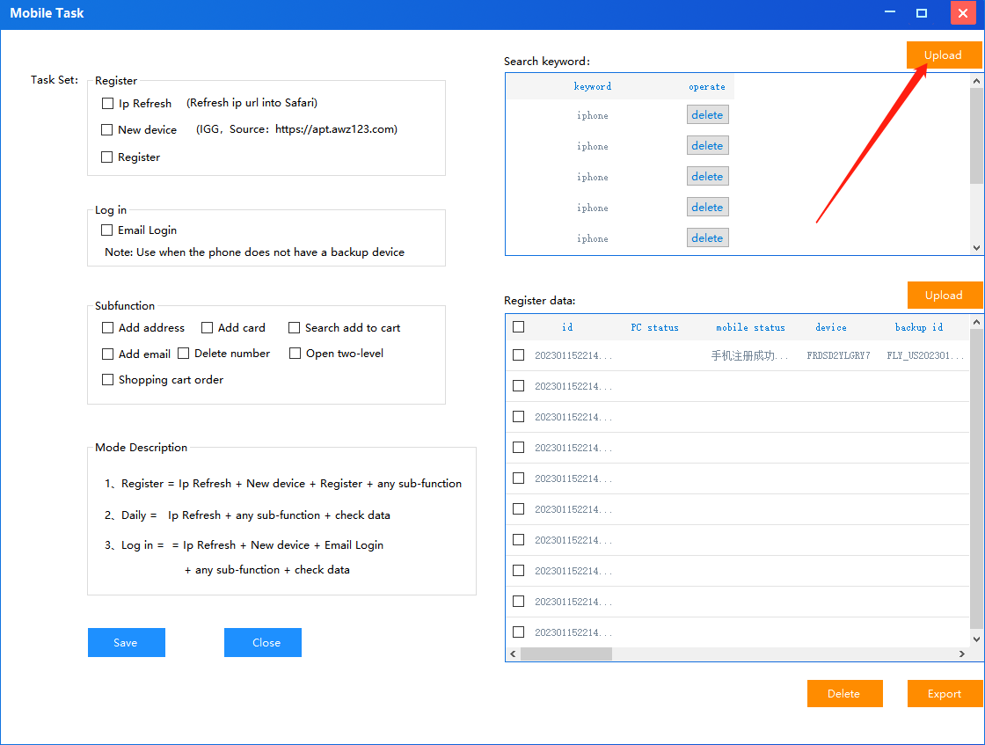Click the mobile status column header
Image resolution: width=985 pixels, height=745 pixels.
tap(751, 327)
